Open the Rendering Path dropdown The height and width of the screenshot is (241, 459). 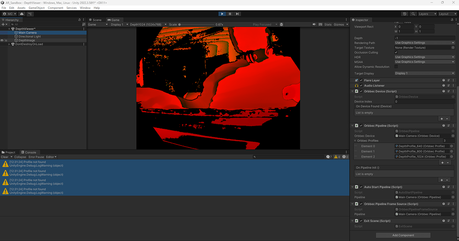click(x=424, y=43)
